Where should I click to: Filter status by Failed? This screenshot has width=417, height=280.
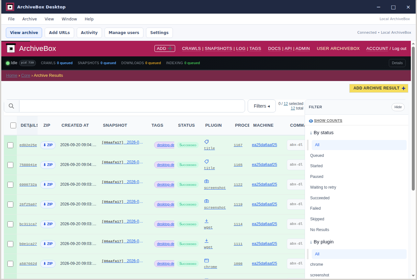click(x=315, y=208)
